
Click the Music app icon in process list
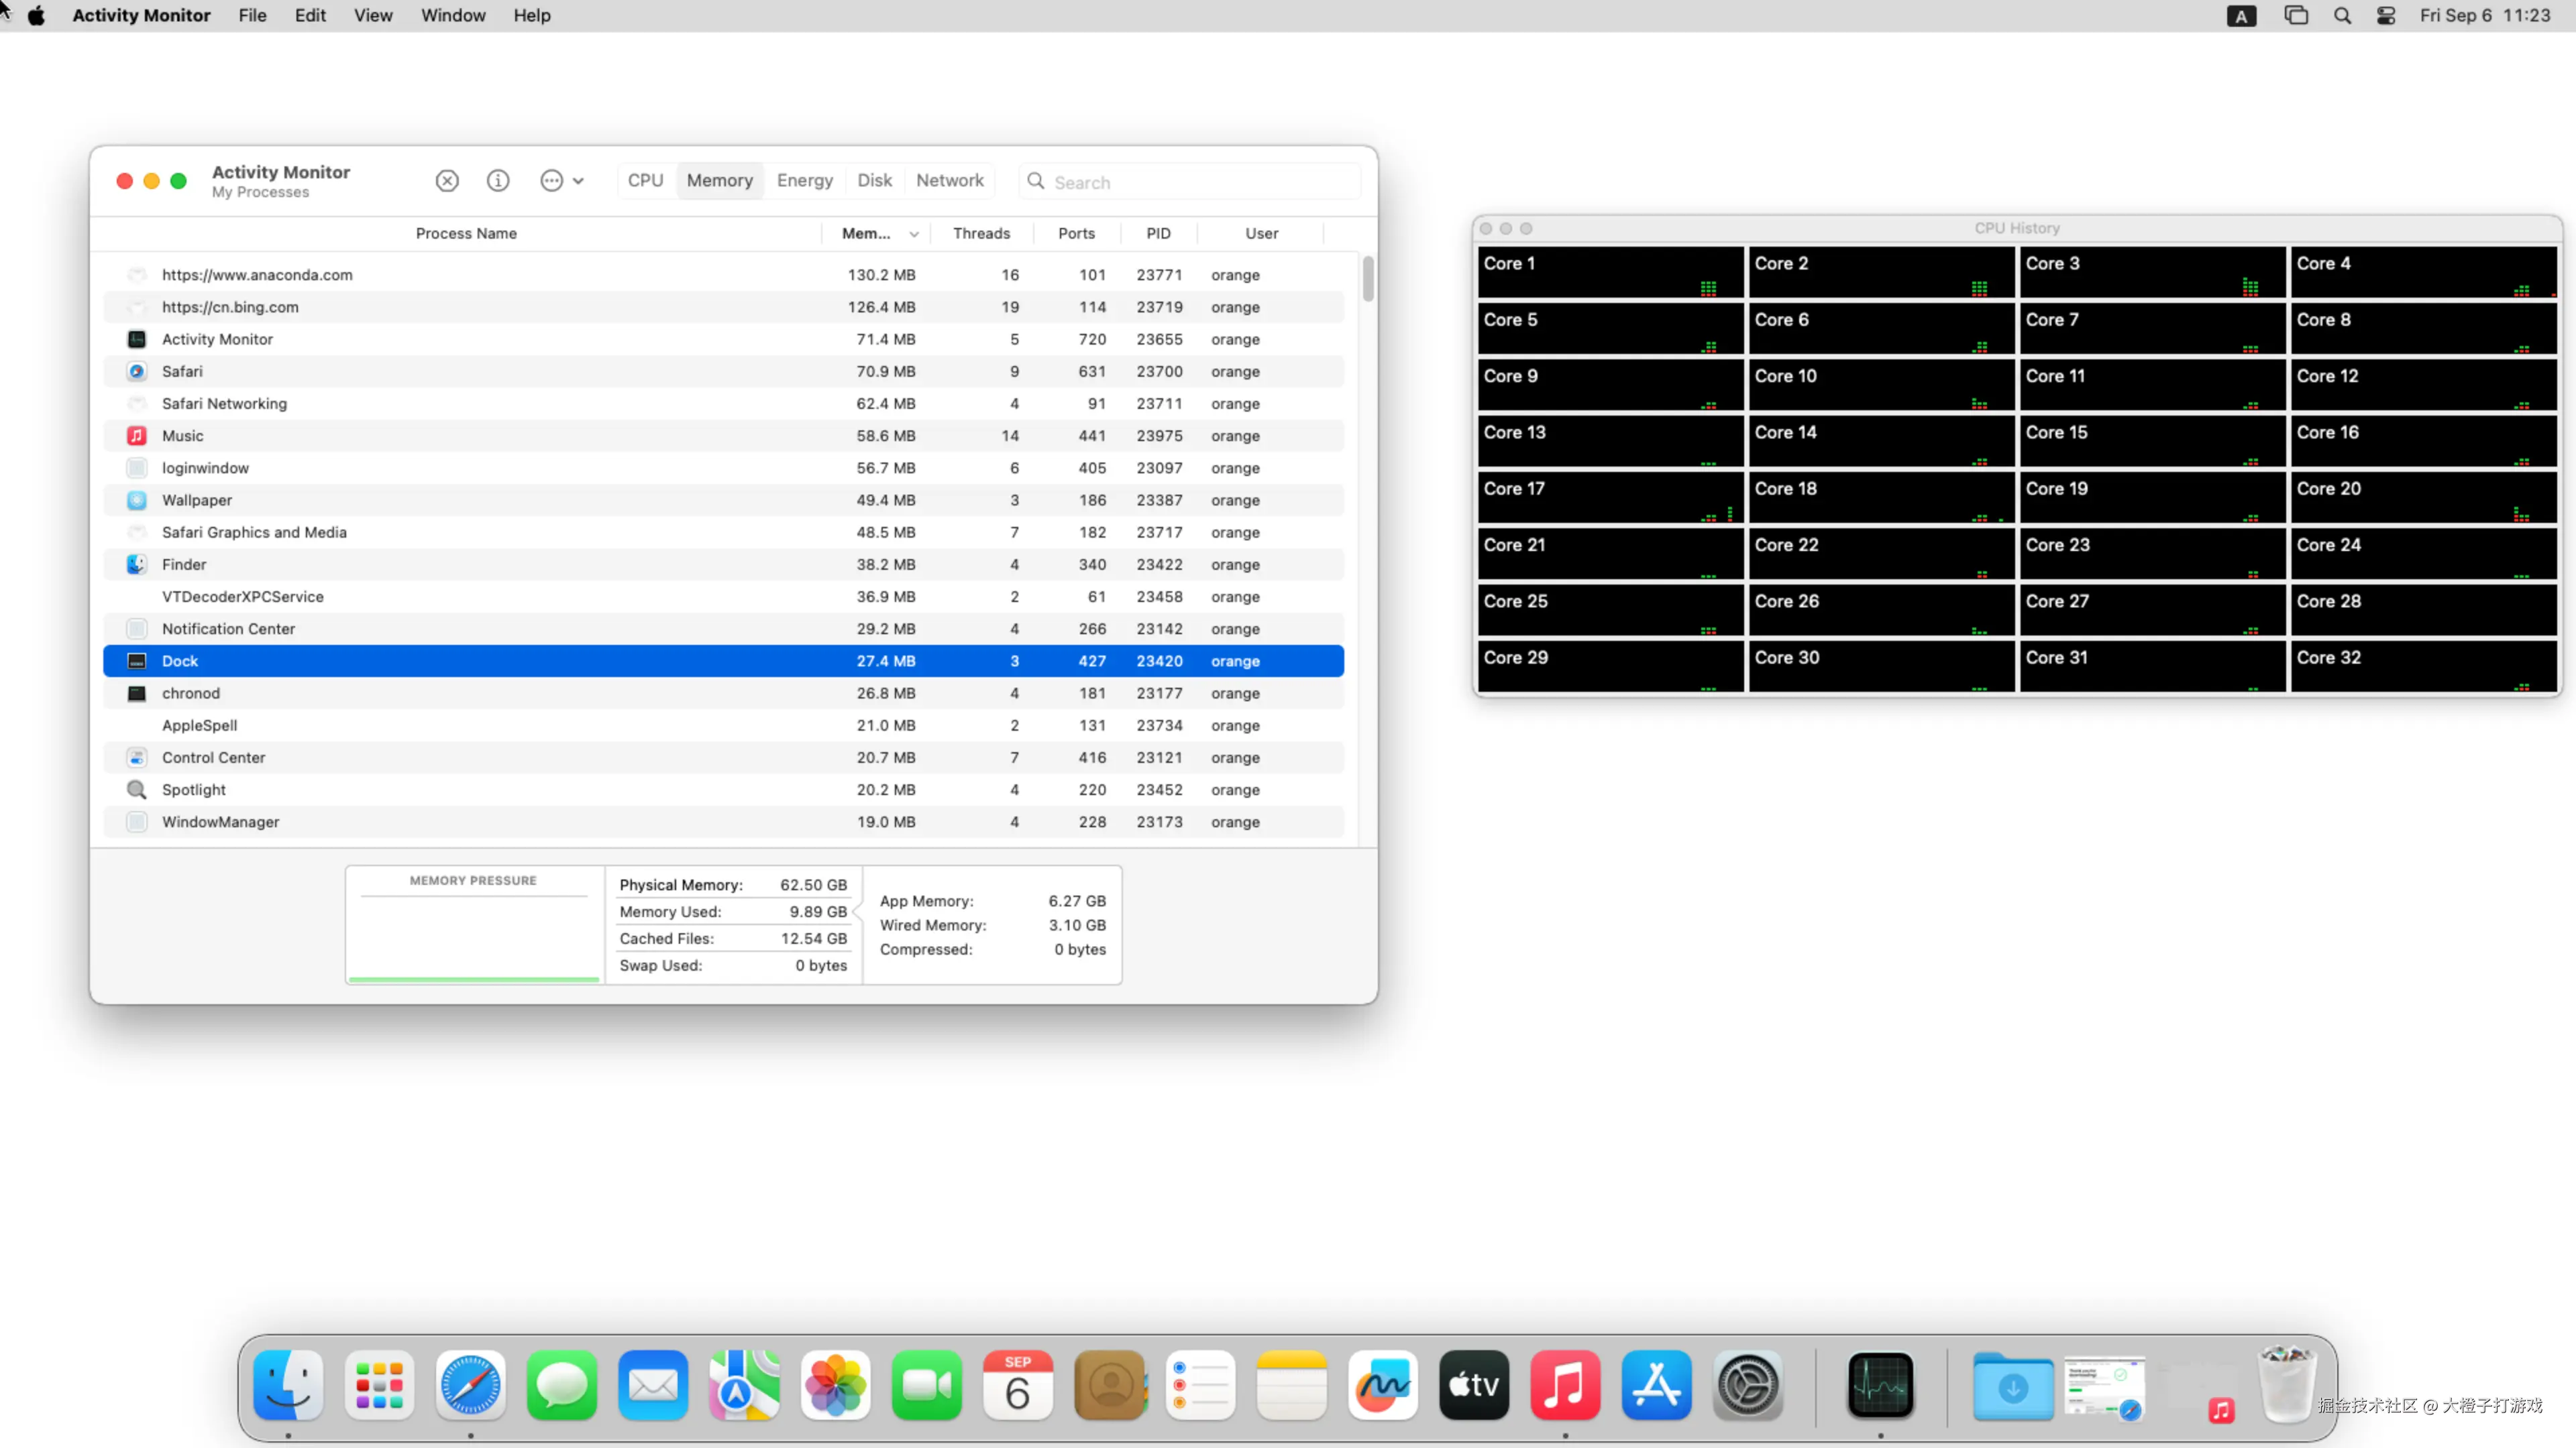(x=137, y=436)
